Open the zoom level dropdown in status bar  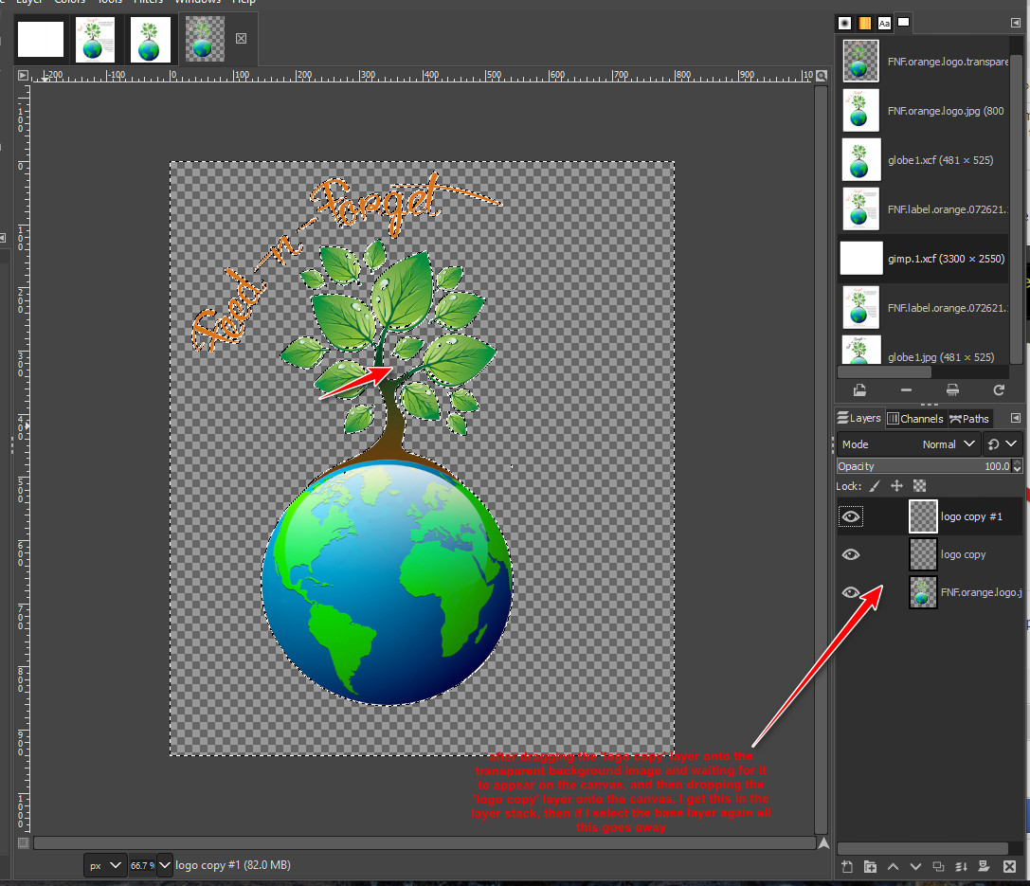pos(165,865)
